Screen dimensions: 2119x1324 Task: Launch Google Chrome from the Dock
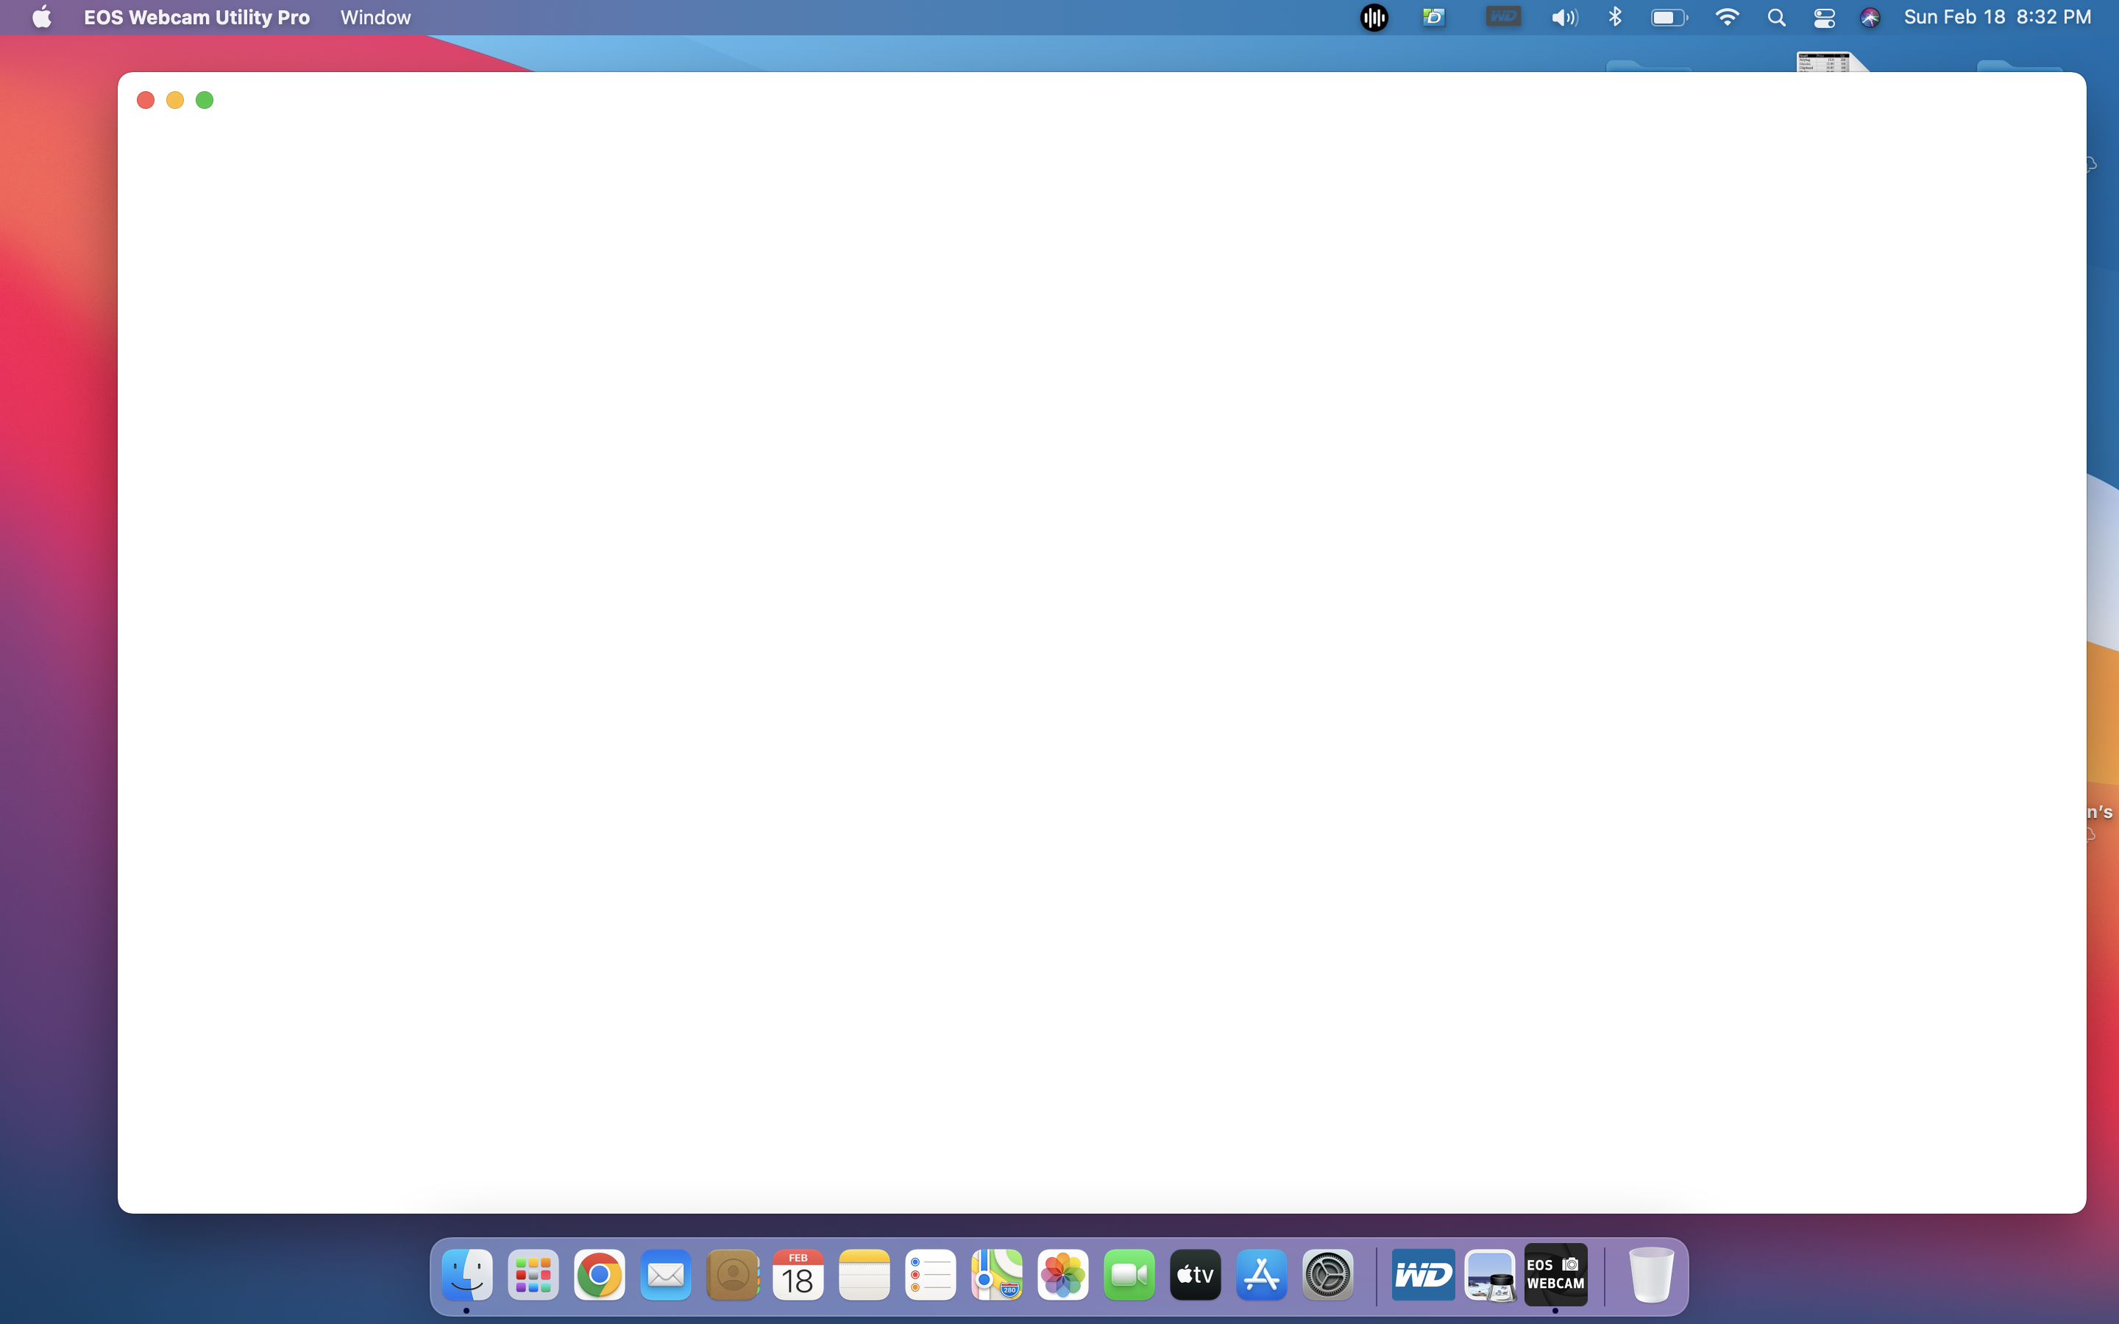point(599,1276)
